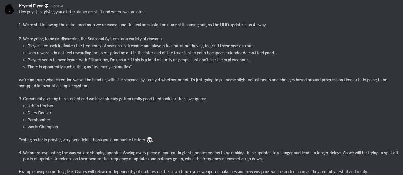Select the "Urban Upriser" list item

(41, 106)
